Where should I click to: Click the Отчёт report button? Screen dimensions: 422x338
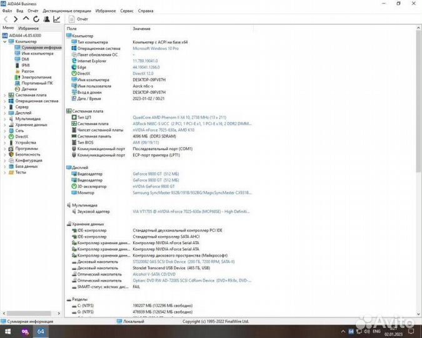pos(79,19)
